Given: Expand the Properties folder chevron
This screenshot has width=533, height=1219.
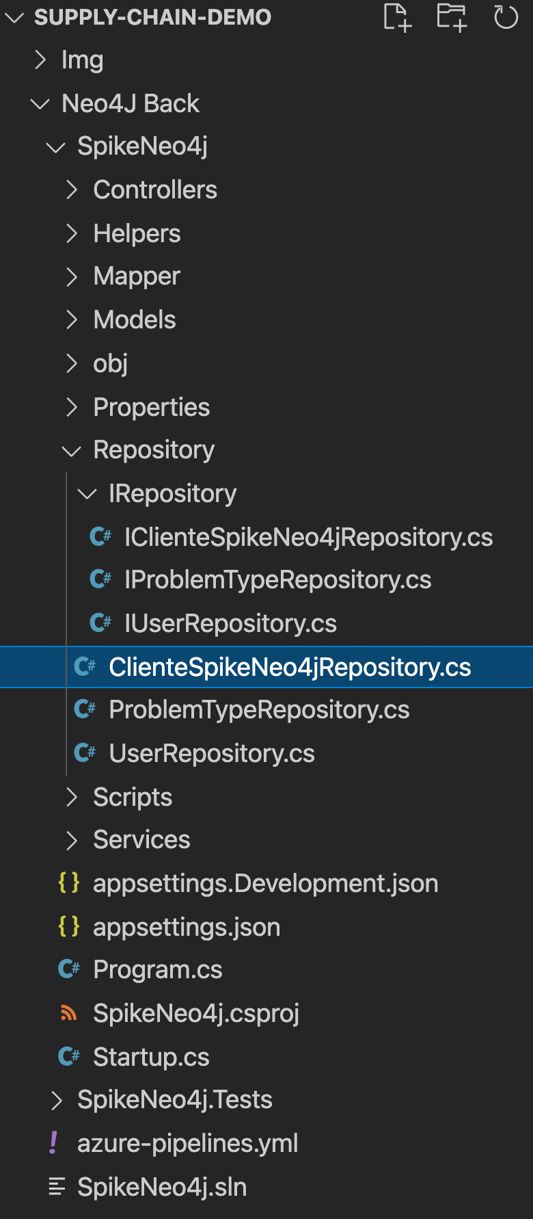Looking at the screenshot, I should (72, 407).
